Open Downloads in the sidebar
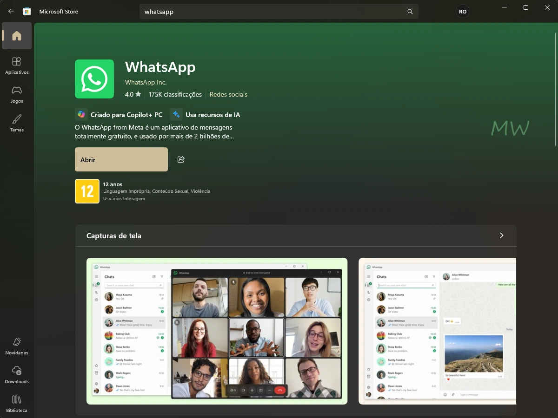This screenshot has width=558, height=418. click(x=17, y=375)
